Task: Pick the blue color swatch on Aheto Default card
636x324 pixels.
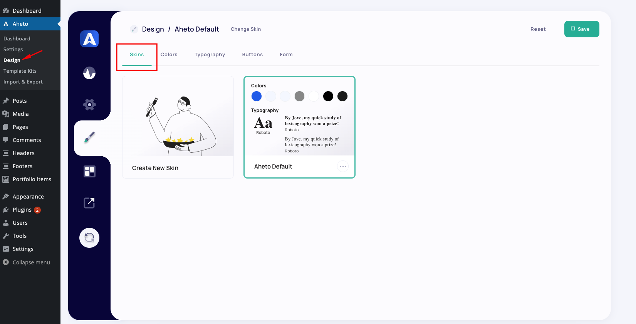Action: [257, 96]
